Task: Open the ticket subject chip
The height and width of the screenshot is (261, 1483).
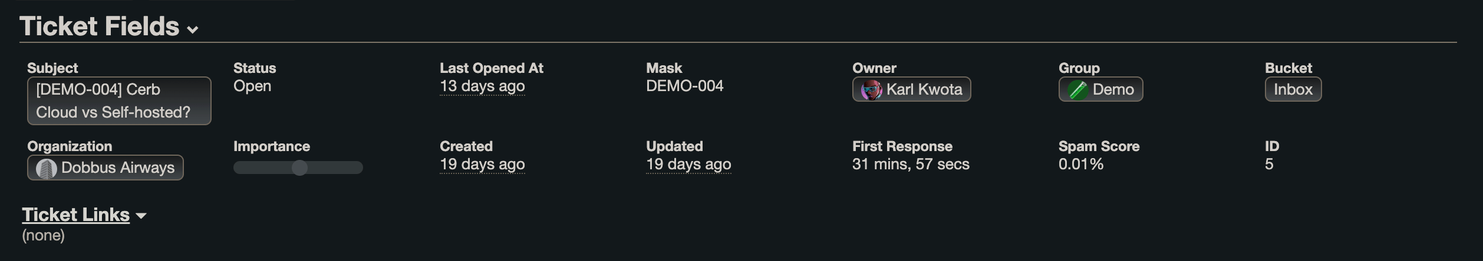Action: (119, 101)
